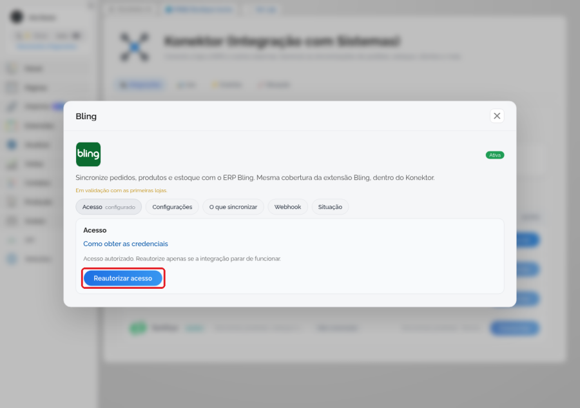Show the Situação tab

click(330, 207)
